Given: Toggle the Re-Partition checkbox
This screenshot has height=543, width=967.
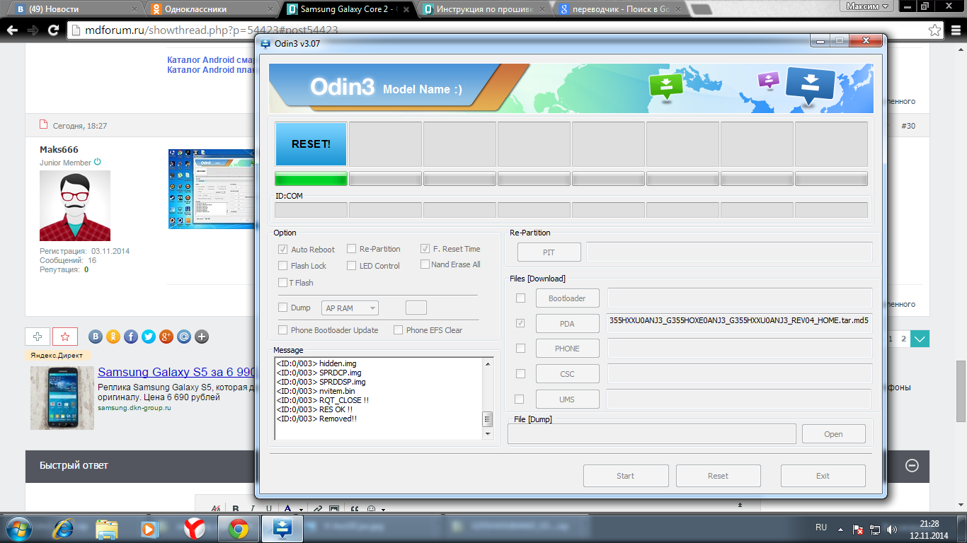Looking at the screenshot, I should (351, 249).
